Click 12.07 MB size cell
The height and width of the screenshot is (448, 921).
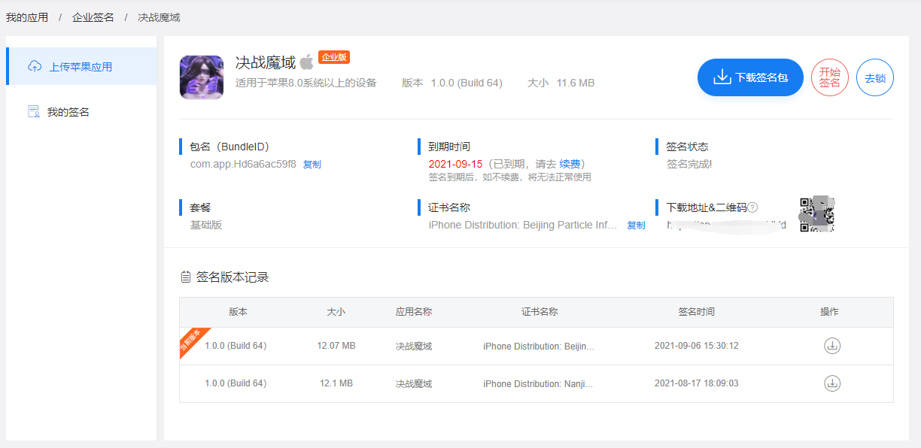point(336,346)
